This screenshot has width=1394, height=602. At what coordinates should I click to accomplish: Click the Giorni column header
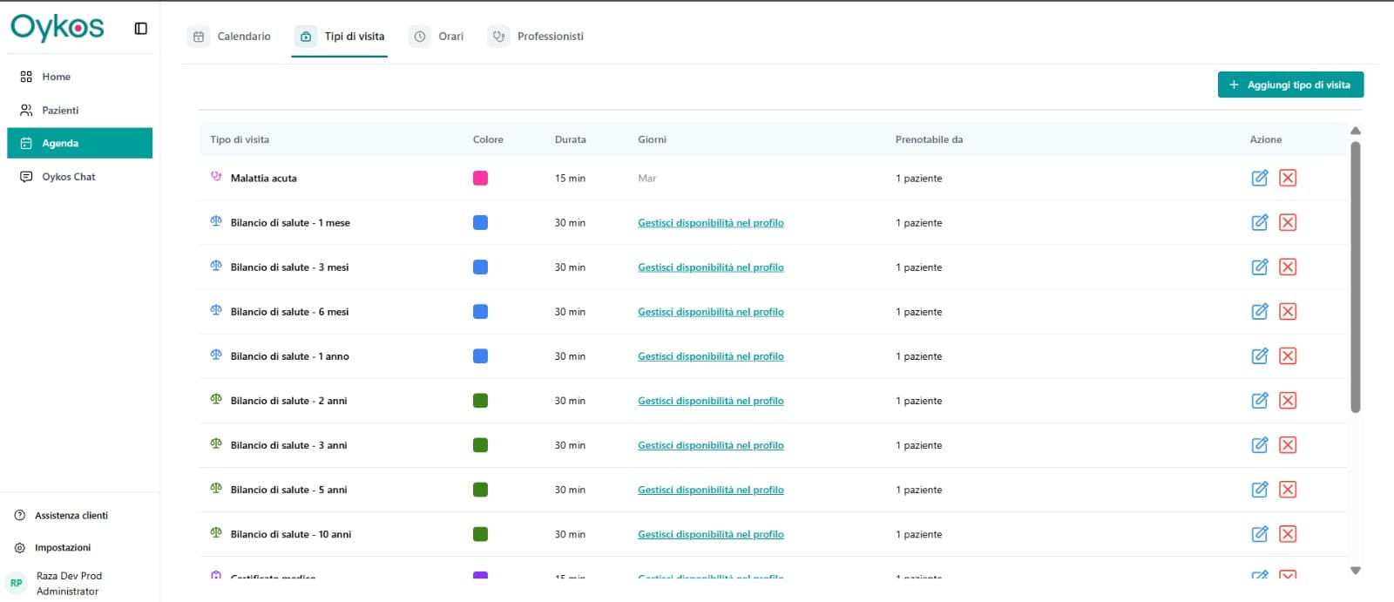[652, 139]
